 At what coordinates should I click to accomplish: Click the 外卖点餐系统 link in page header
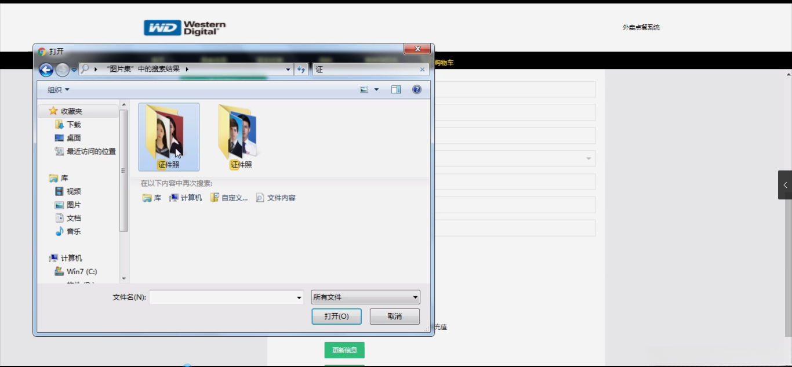coord(641,27)
